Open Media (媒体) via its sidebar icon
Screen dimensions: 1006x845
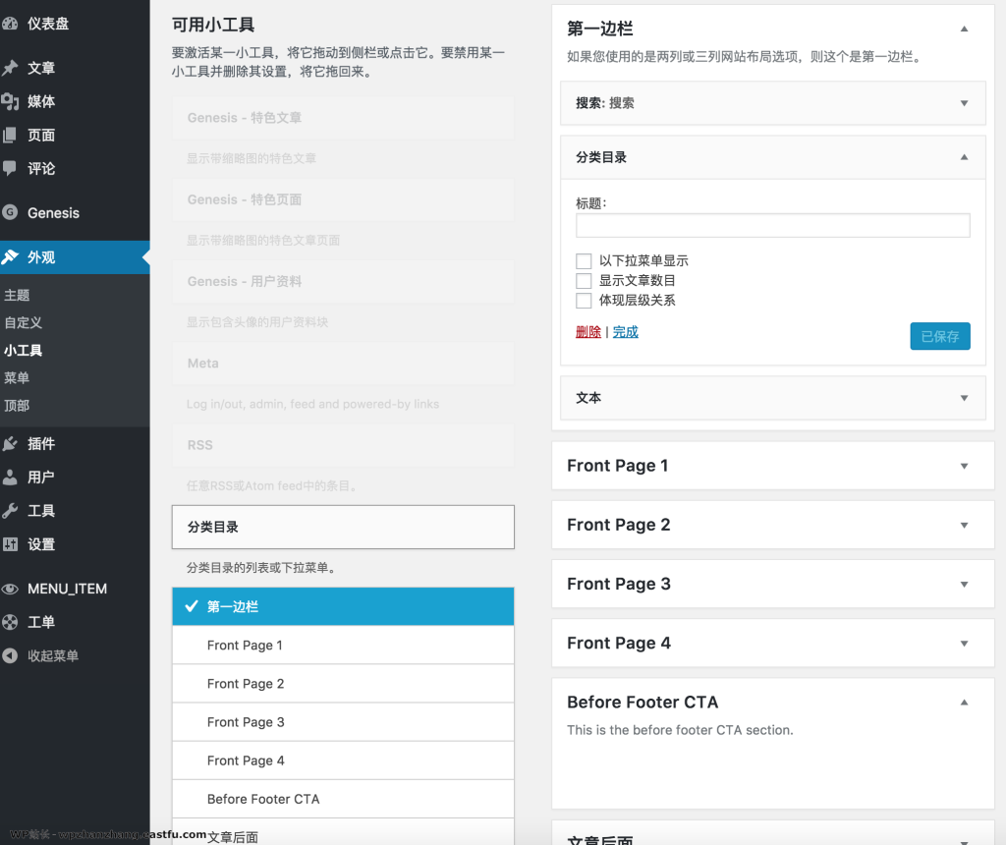[x=10, y=101]
